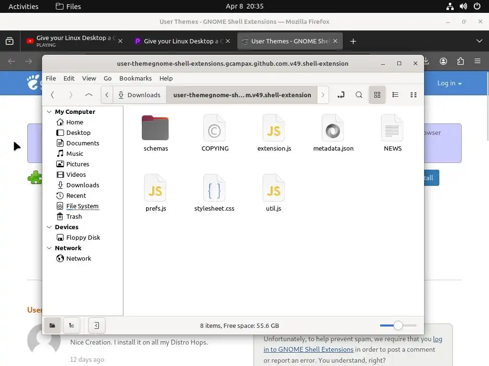Go back with the file manager back arrow

click(53, 95)
